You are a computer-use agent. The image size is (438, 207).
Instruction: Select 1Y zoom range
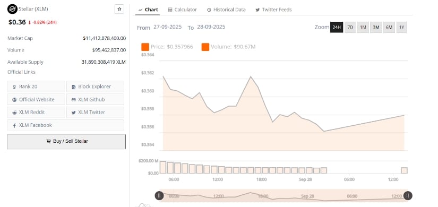pyautogui.click(x=401, y=28)
